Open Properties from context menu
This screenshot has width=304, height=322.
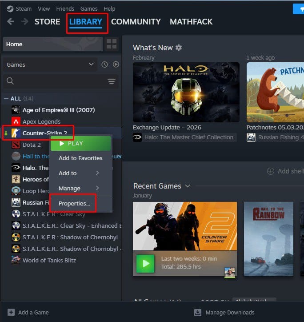coord(74,204)
